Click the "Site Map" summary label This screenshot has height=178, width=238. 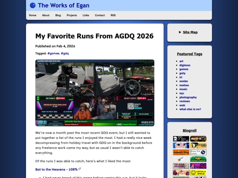pyautogui.click(x=190, y=32)
